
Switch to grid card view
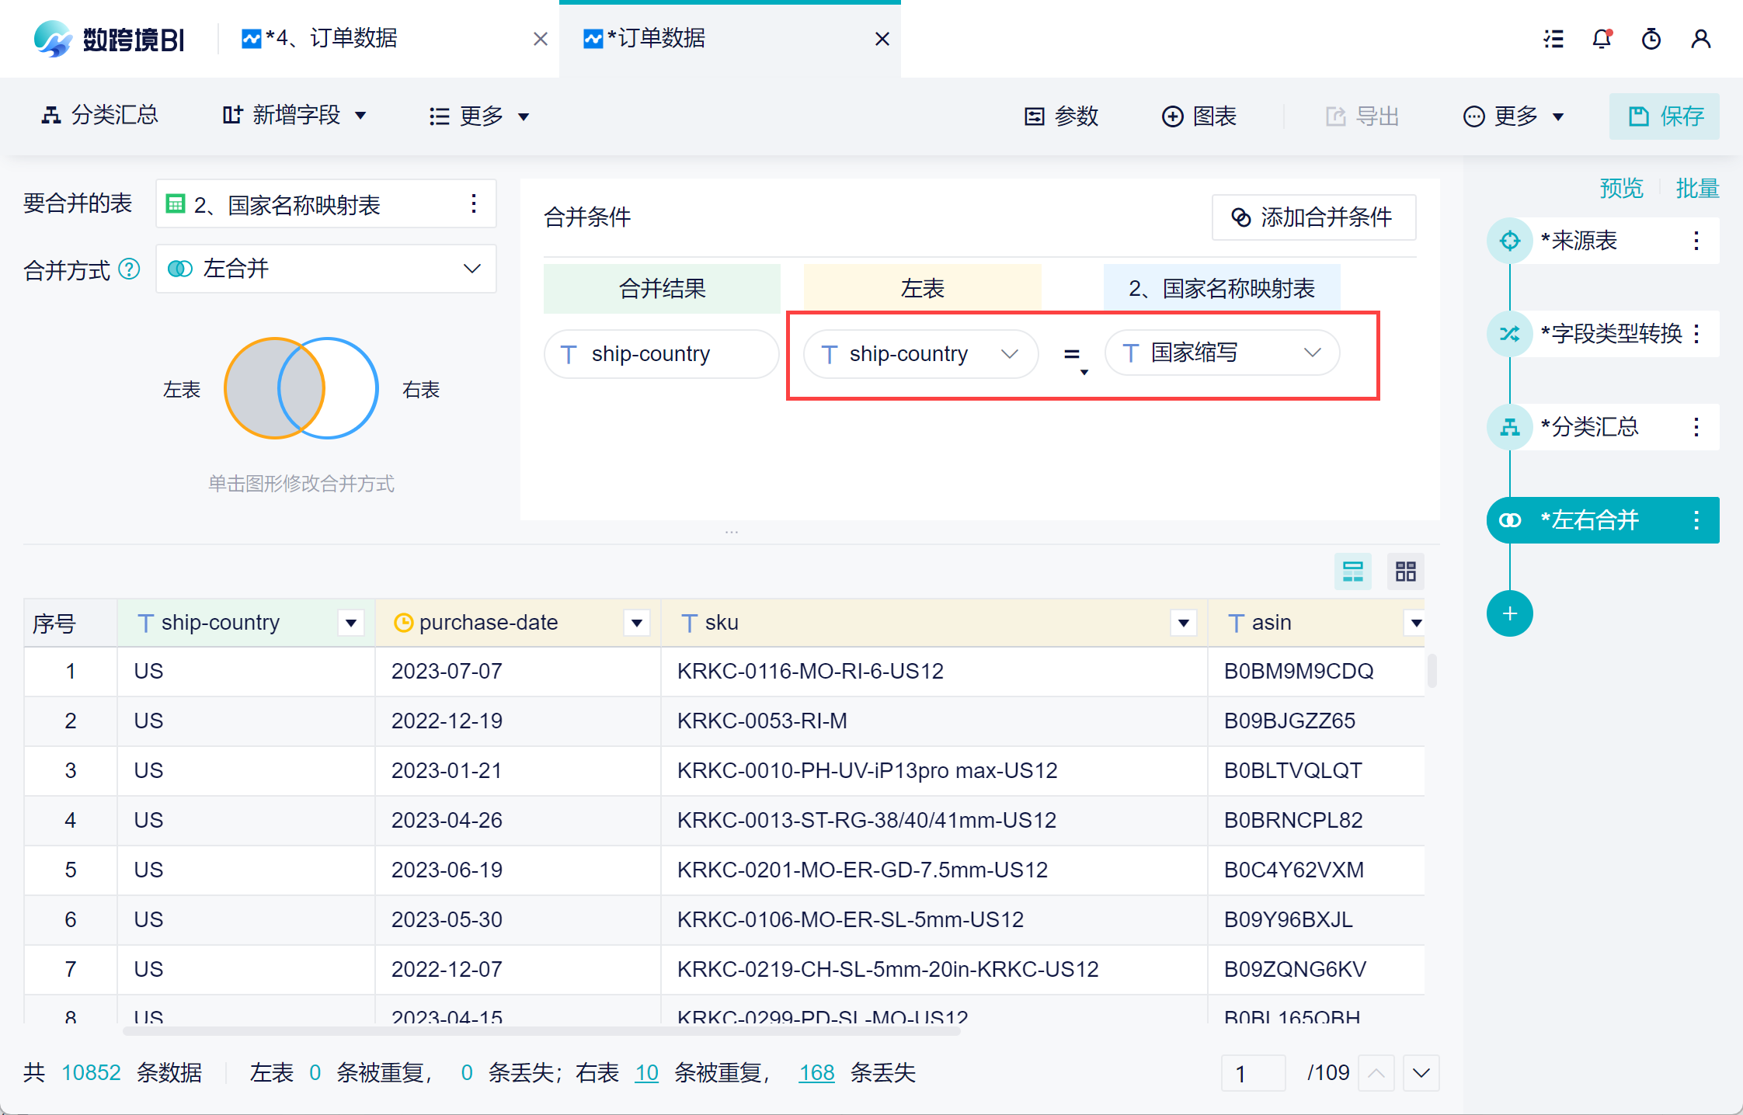[x=1405, y=572]
